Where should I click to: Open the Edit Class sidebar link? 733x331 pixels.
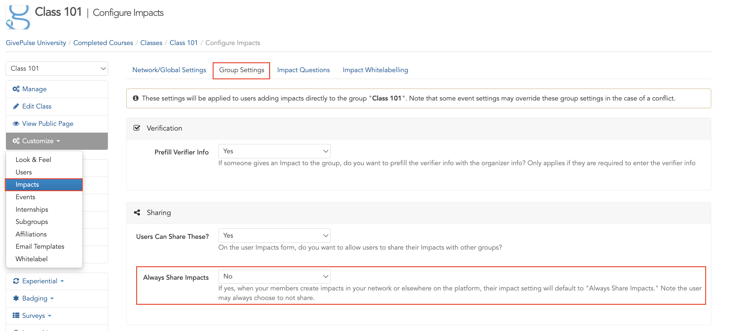(57, 106)
